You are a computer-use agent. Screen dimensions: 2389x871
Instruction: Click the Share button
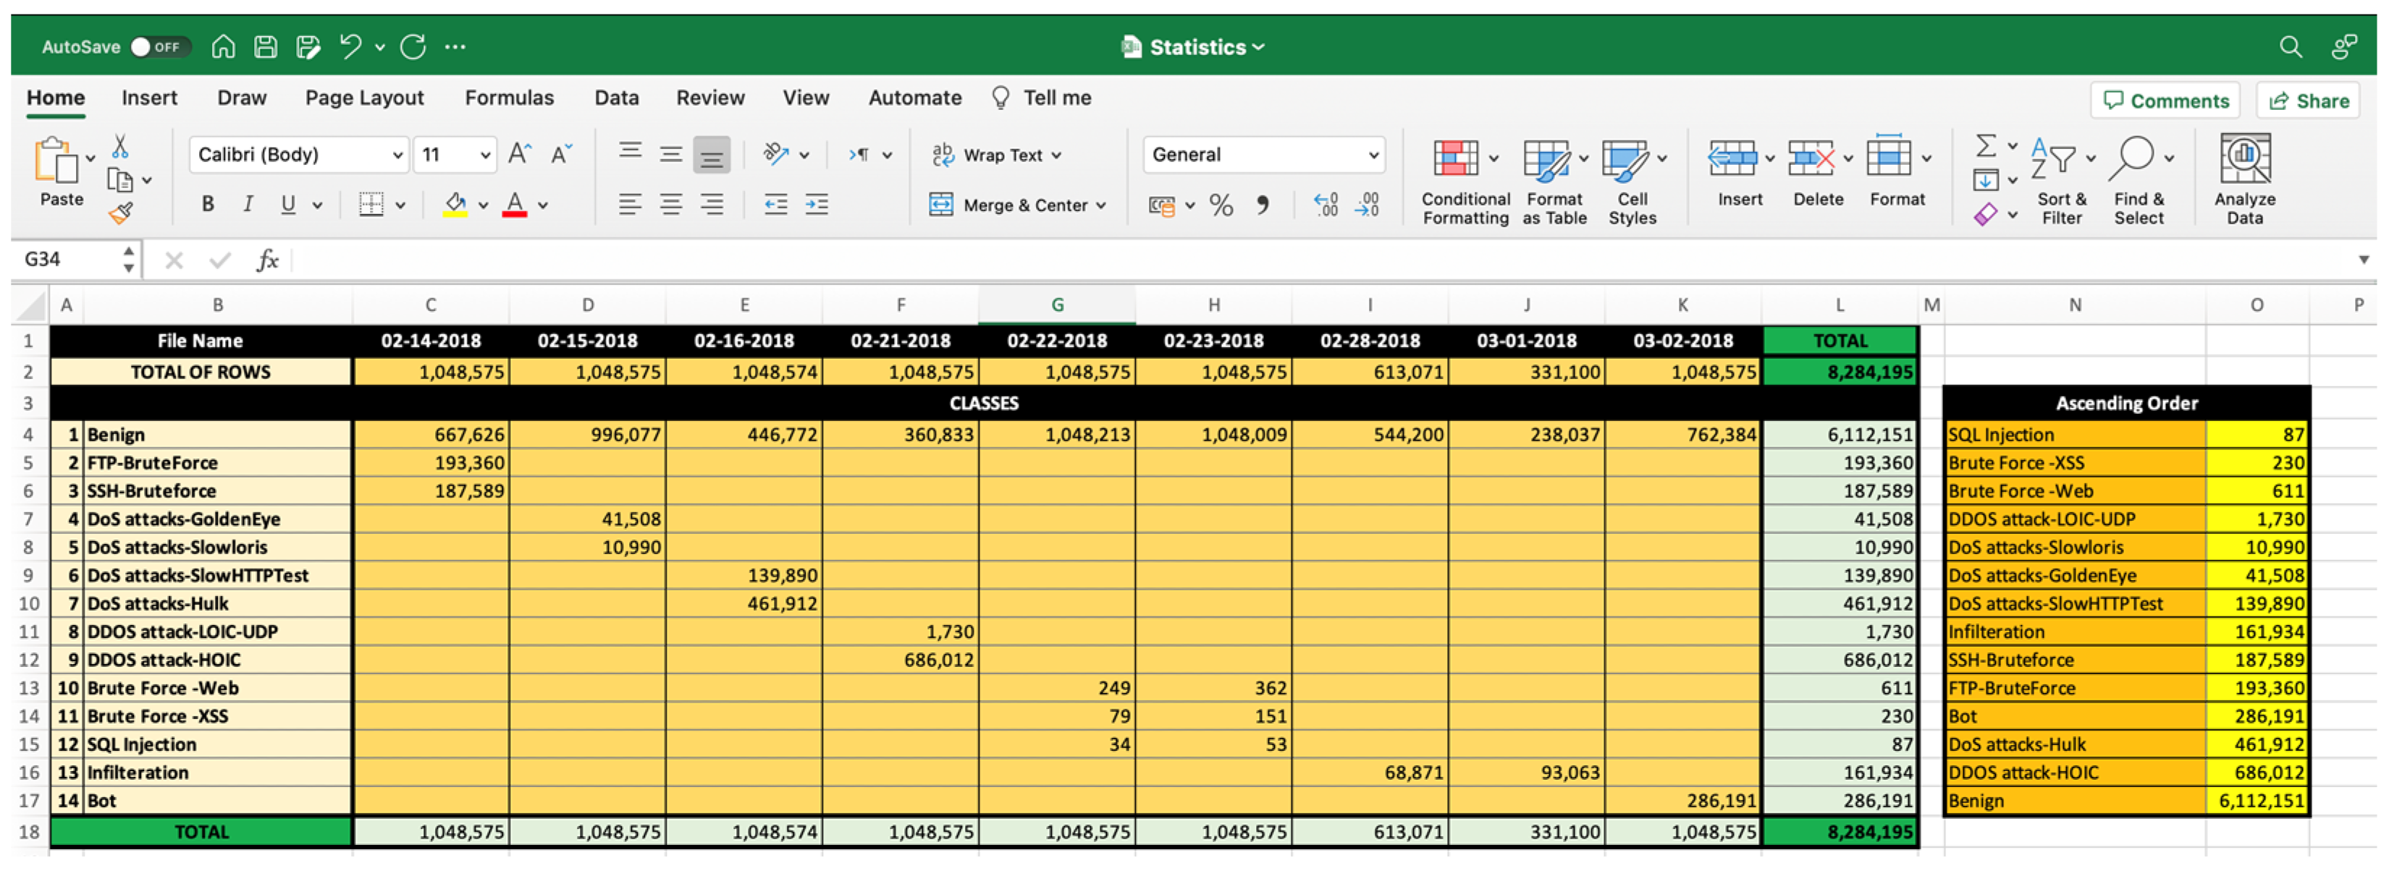2309,101
